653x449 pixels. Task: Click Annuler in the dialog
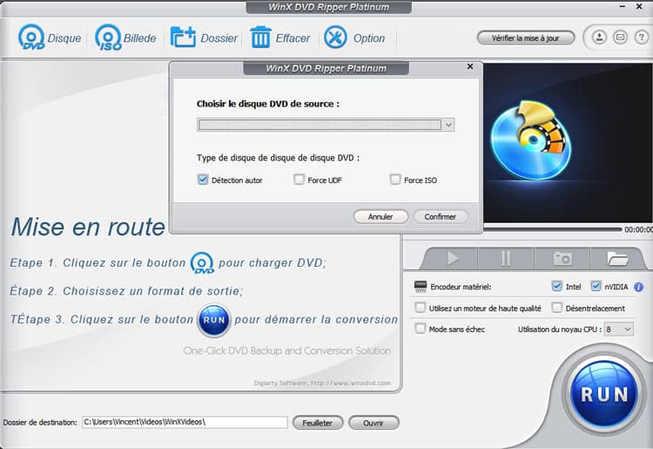(380, 217)
